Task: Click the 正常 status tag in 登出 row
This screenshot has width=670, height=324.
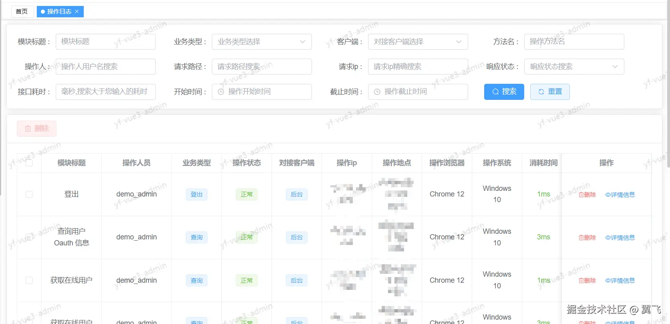Action: tap(247, 194)
